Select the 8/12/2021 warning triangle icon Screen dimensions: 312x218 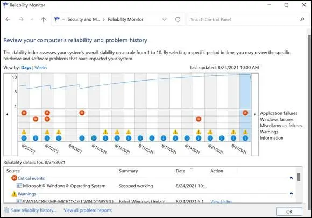pos(105,132)
